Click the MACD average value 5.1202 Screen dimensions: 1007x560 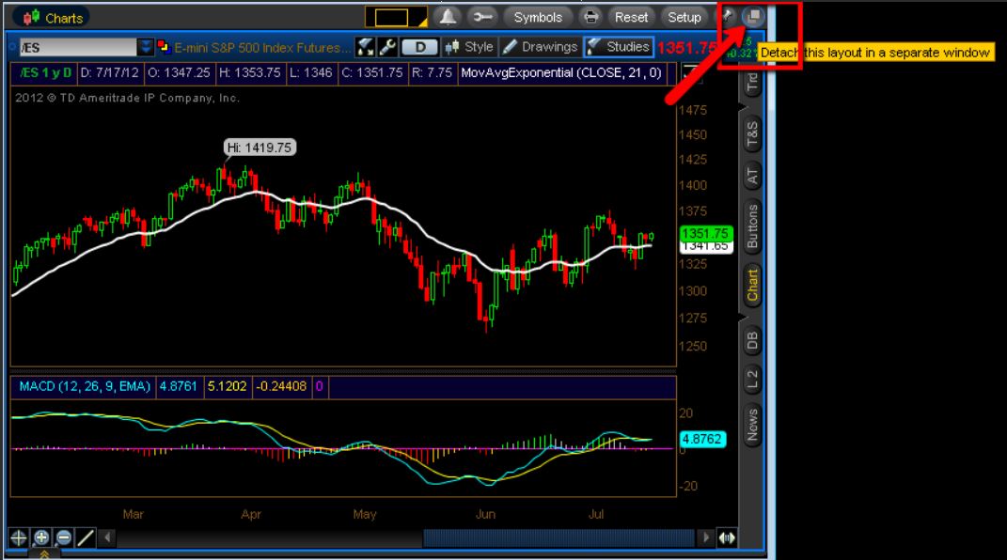pyautogui.click(x=227, y=386)
